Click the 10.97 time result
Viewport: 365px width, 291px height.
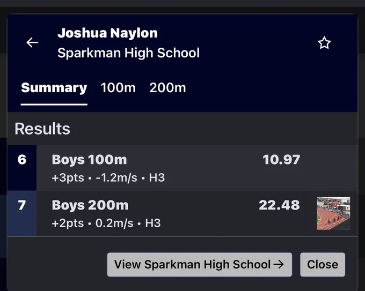point(281,160)
